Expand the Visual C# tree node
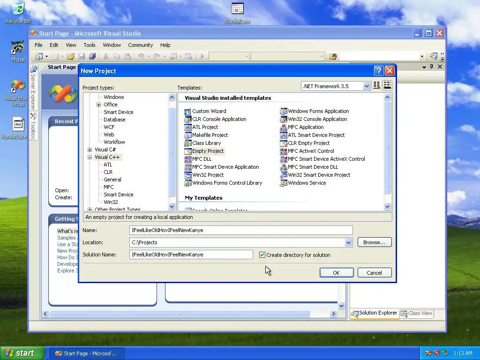This screenshot has width=480, height=360. point(90,150)
